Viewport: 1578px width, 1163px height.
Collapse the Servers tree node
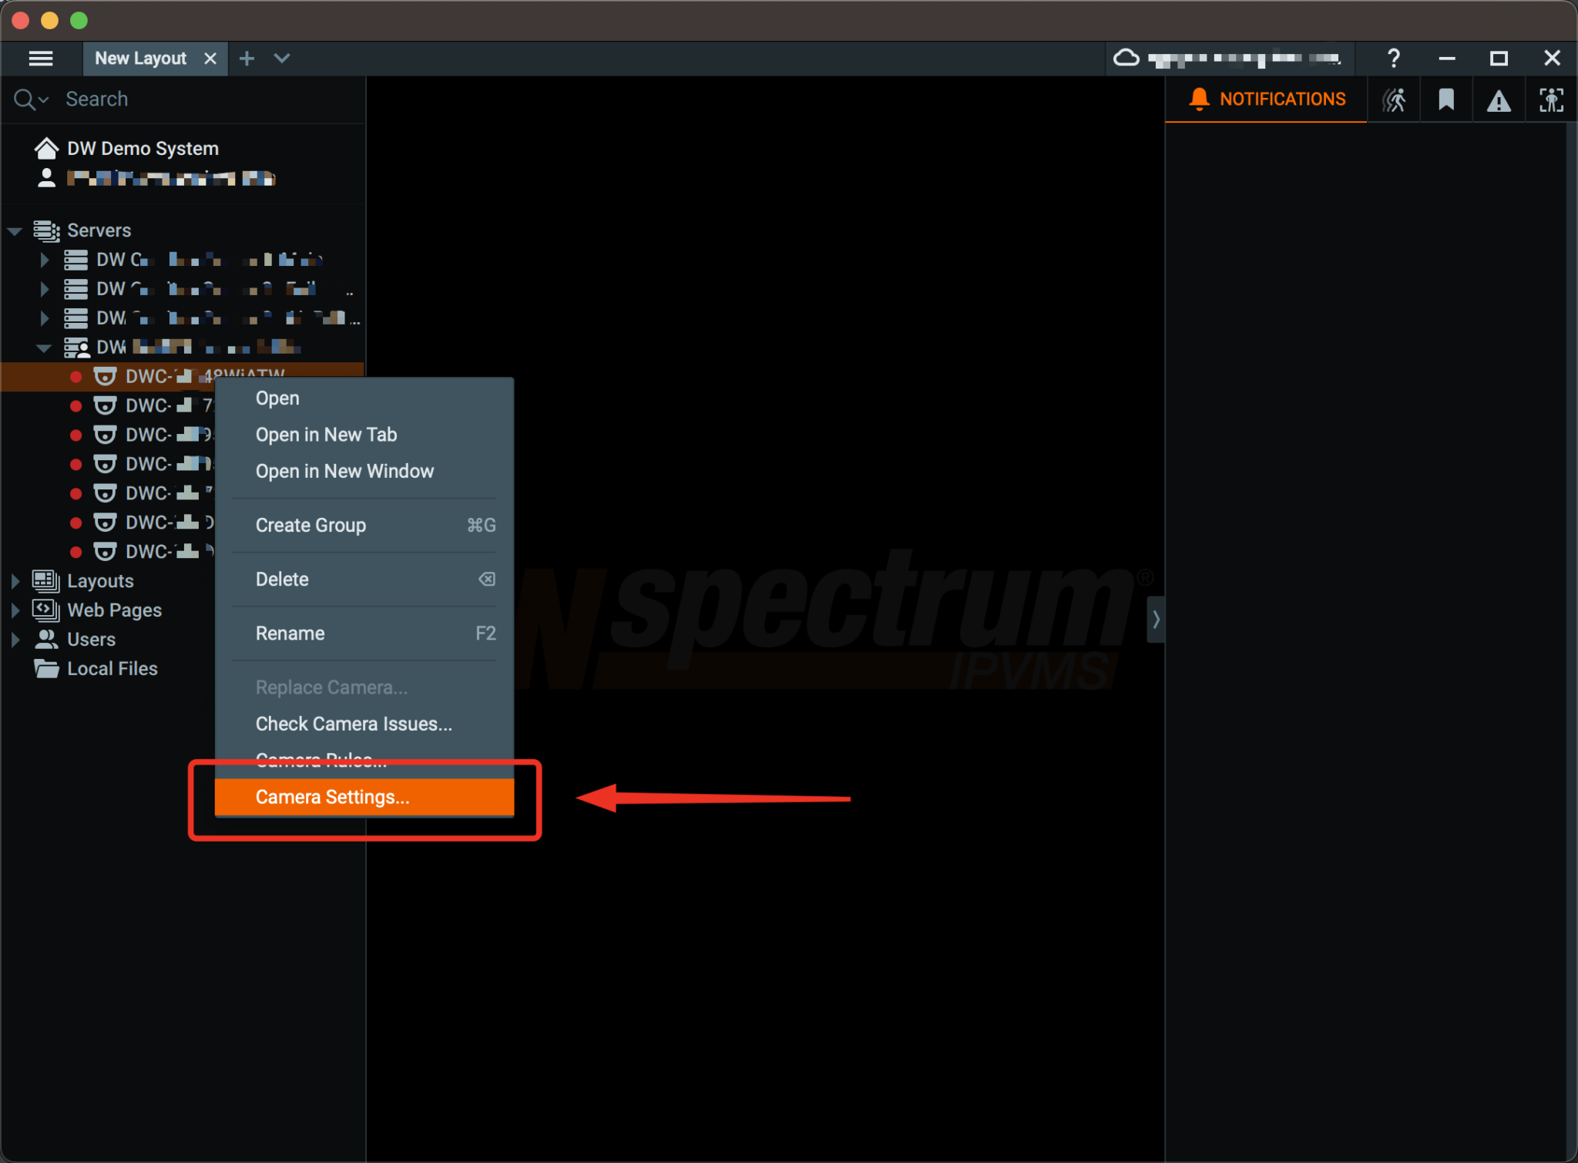15,230
